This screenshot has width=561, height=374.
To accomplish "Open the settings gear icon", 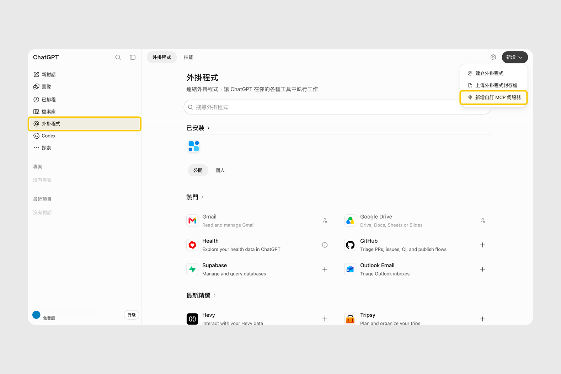I will [493, 57].
